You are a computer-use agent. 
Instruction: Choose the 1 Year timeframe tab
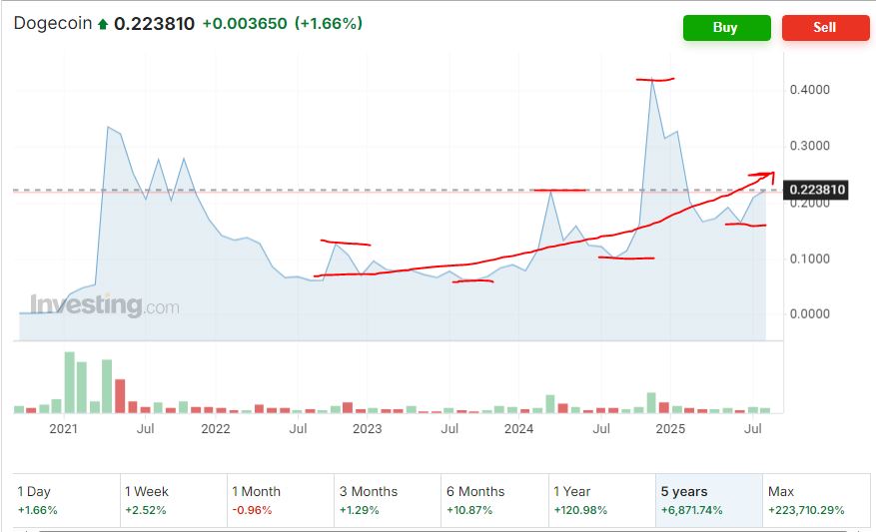[602, 500]
